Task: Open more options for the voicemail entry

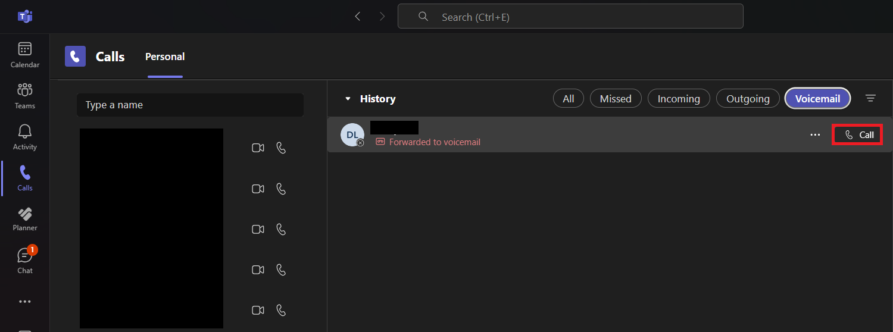Action: pyautogui.click(x=815, y=135)
